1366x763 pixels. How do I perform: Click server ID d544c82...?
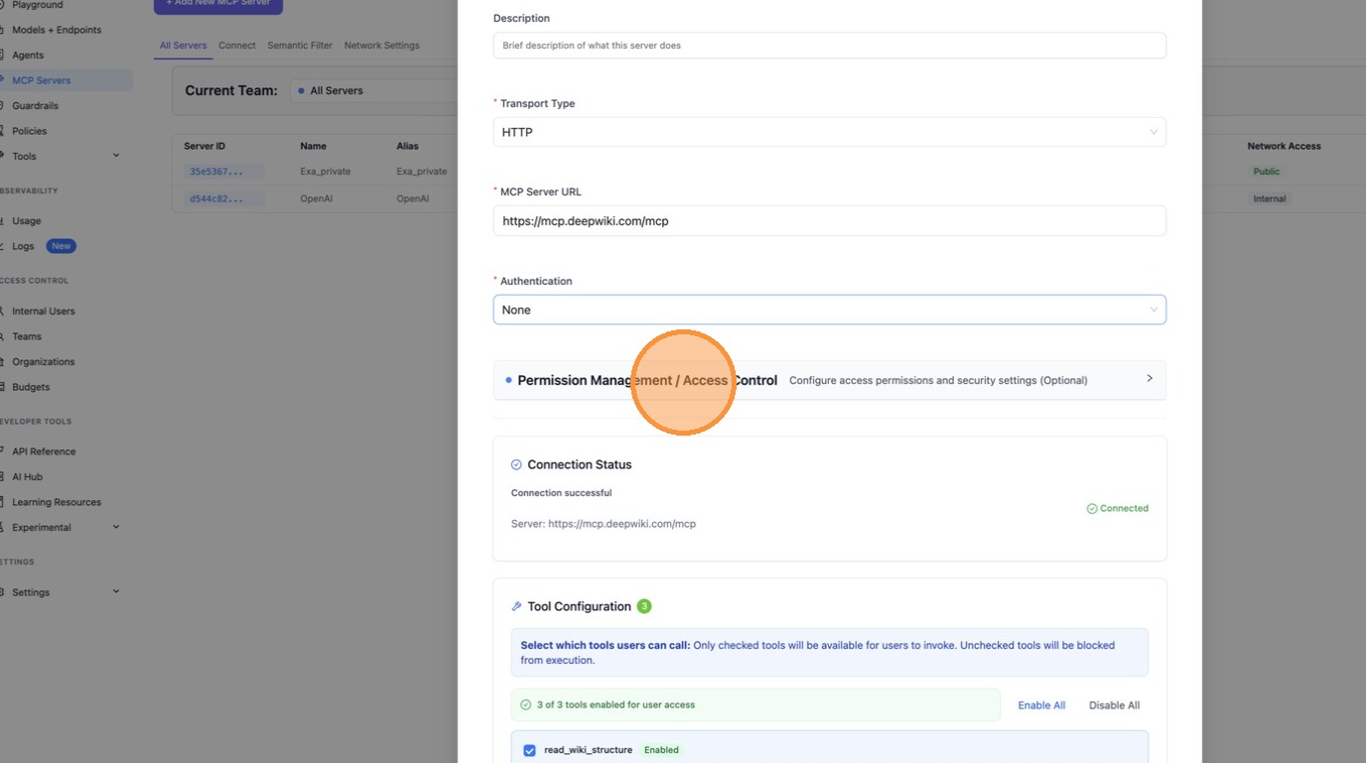tap(223, 198)
